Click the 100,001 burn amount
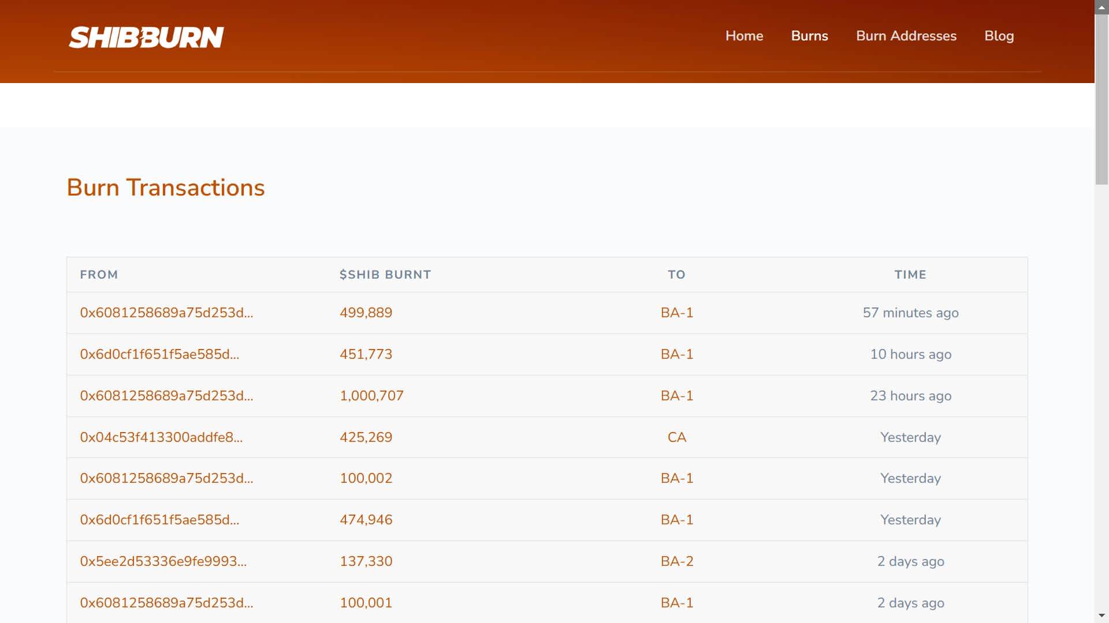This screenshot has width=1109, height=623. [366, 603]
